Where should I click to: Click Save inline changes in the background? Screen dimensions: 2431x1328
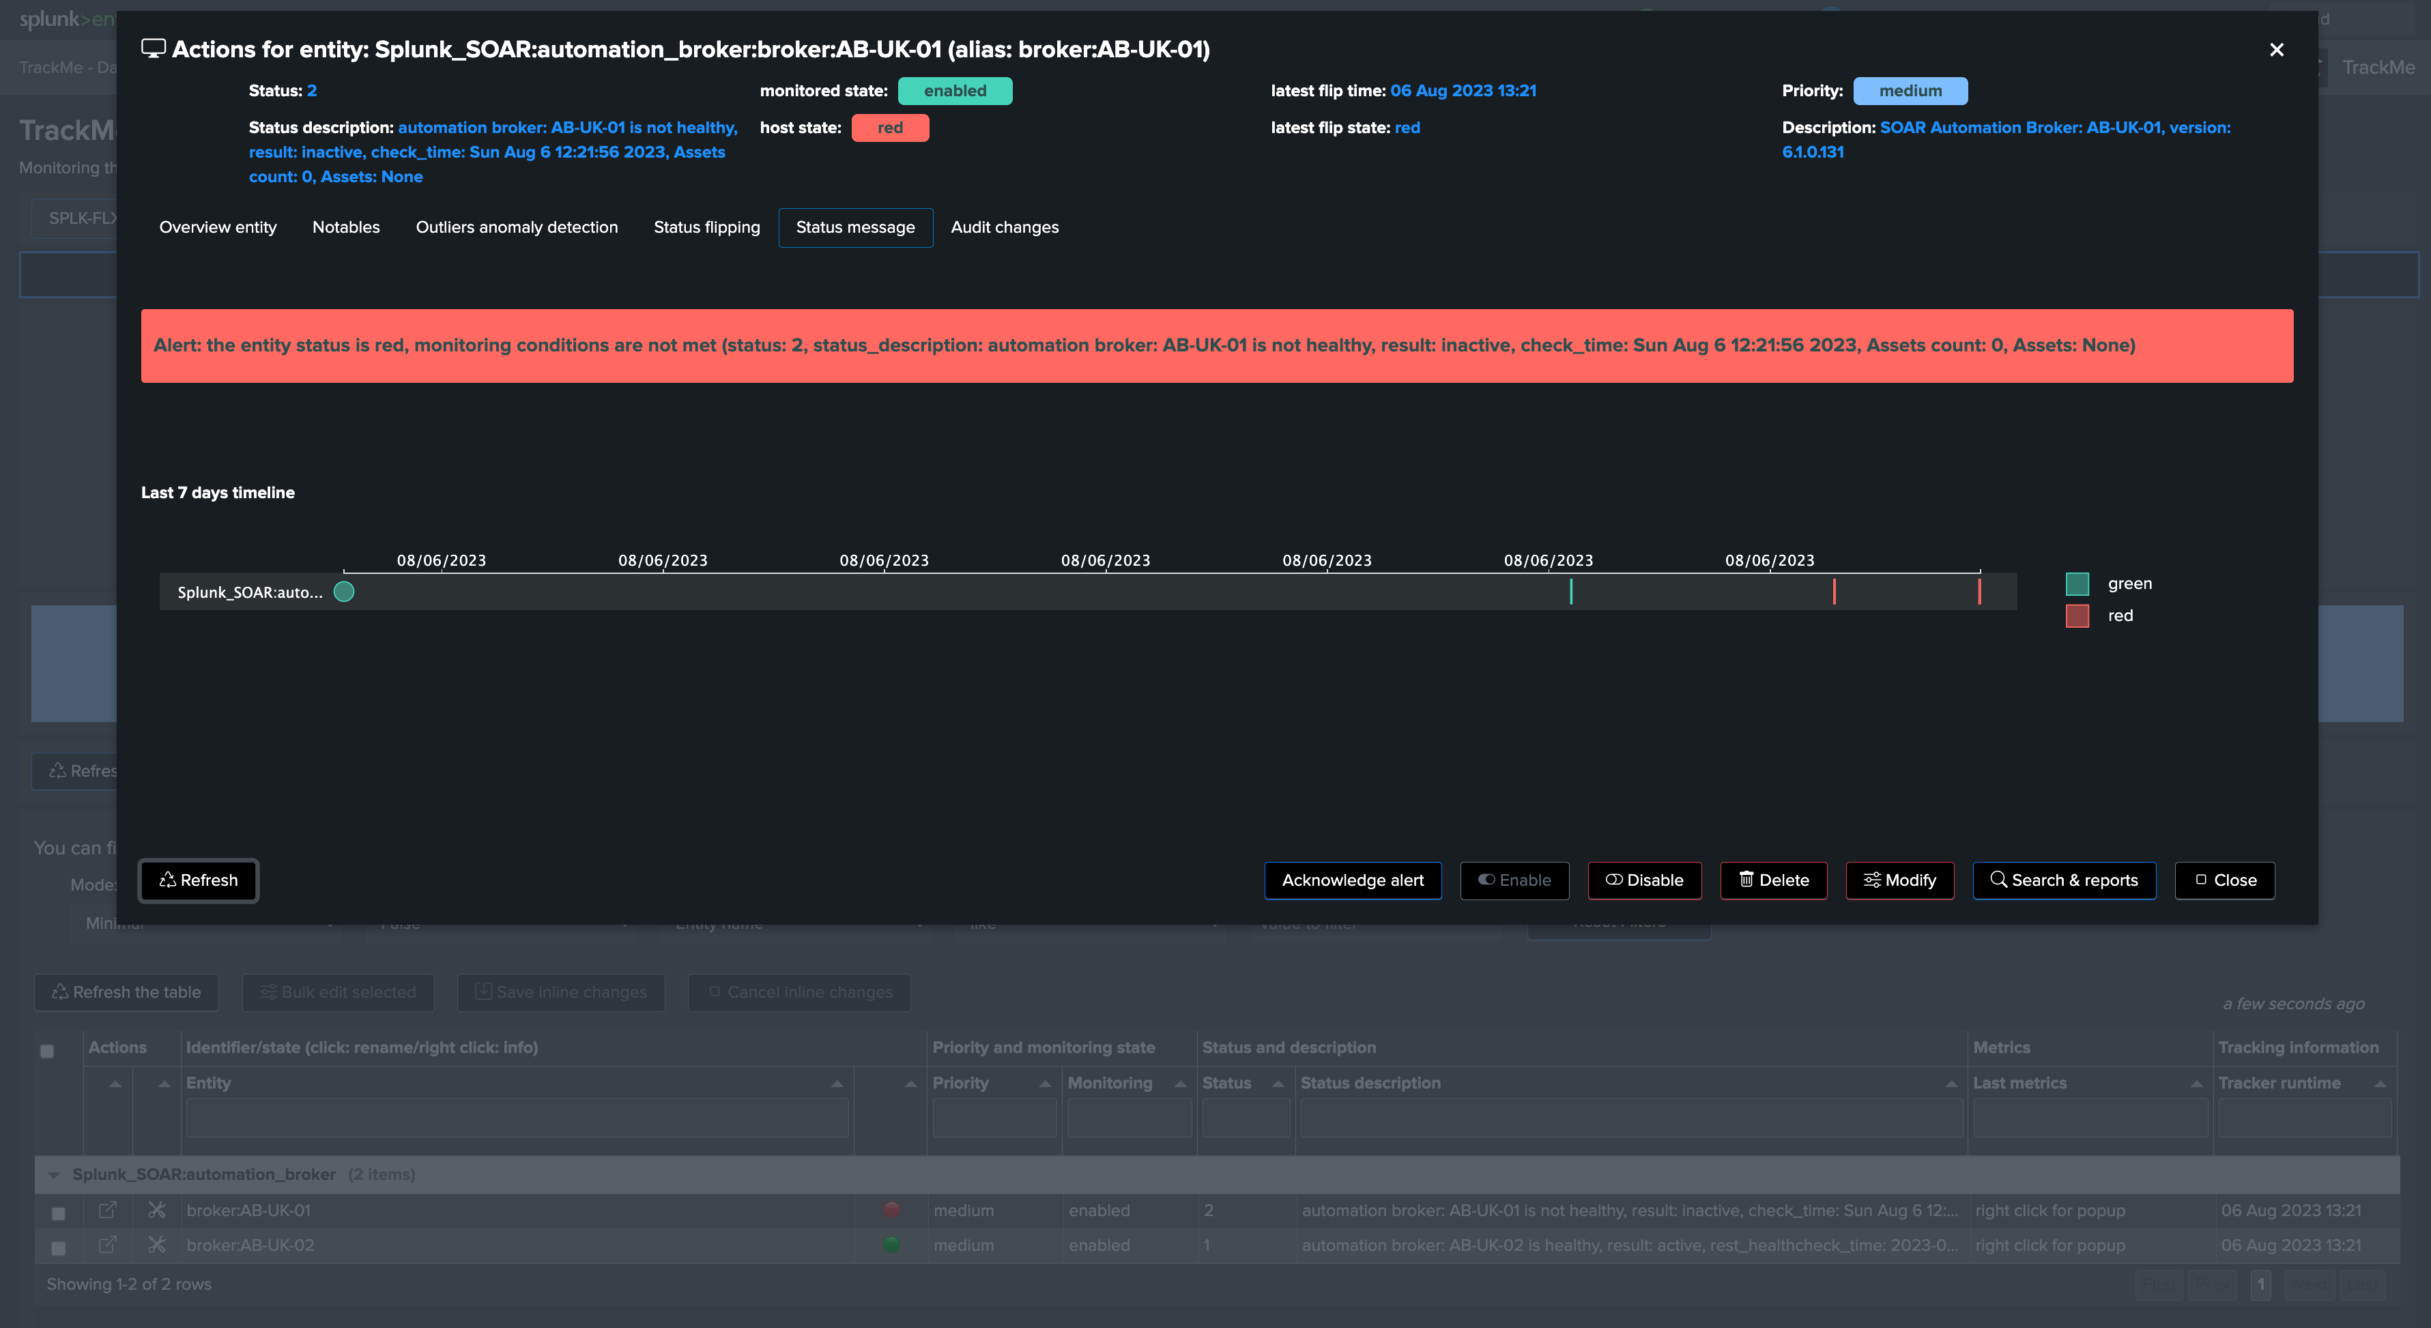(562, 993)
